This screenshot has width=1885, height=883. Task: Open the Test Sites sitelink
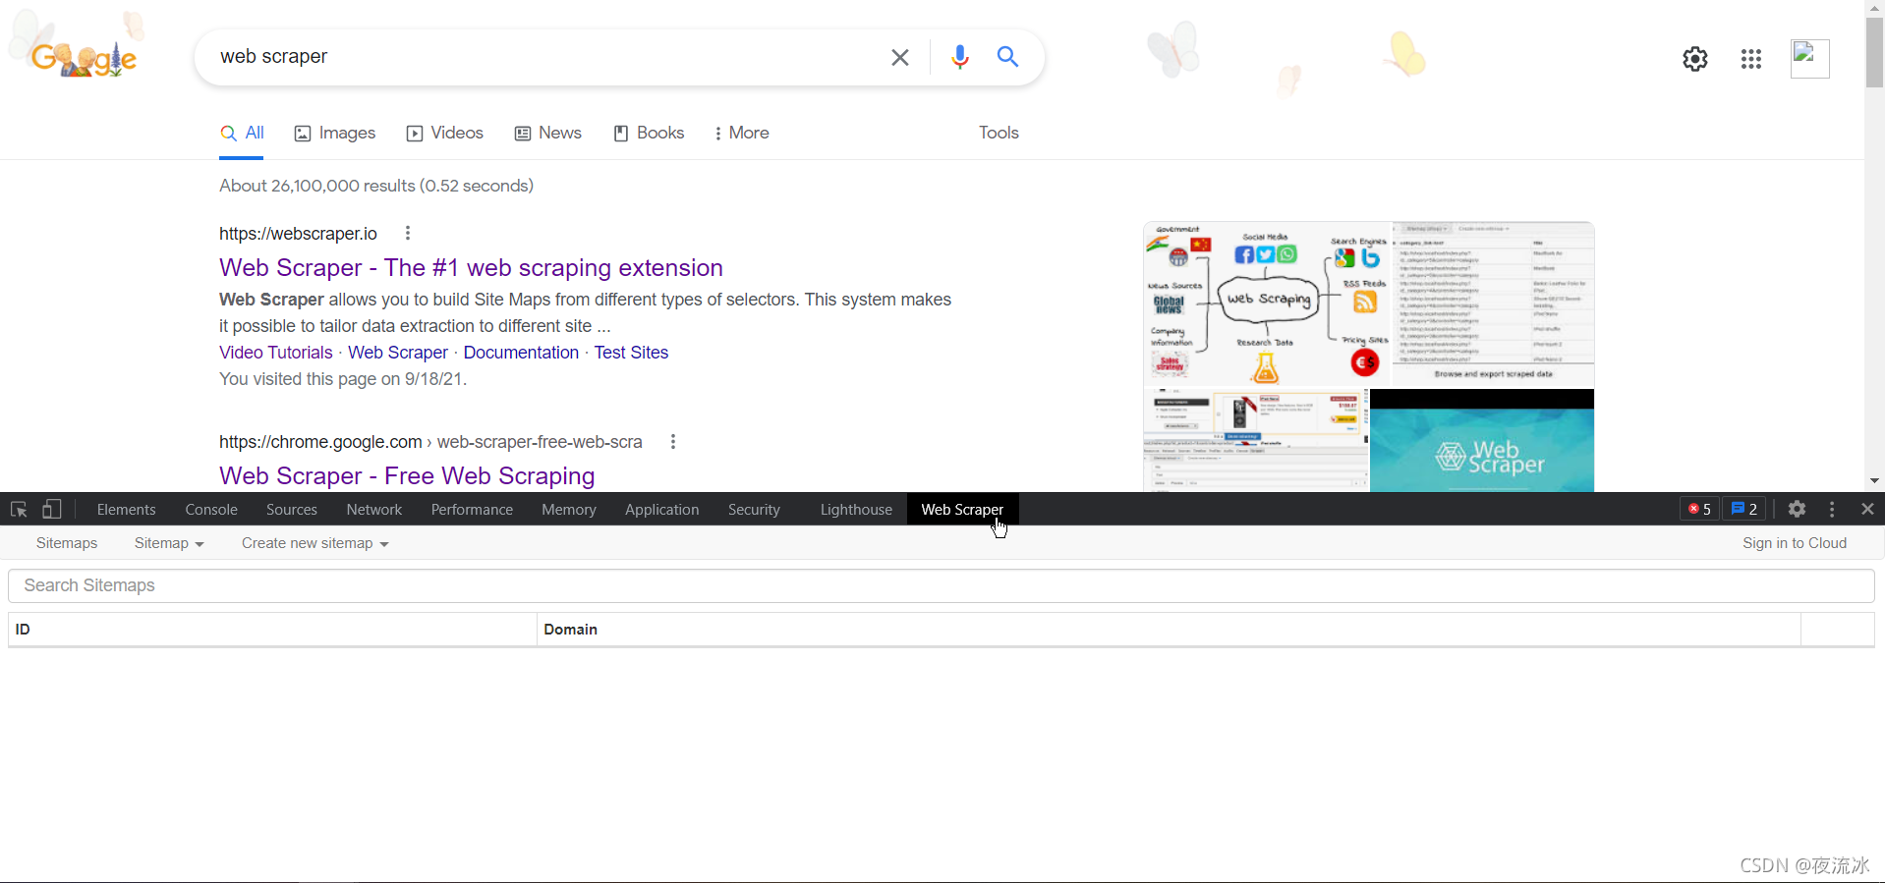tap(631, 353)
